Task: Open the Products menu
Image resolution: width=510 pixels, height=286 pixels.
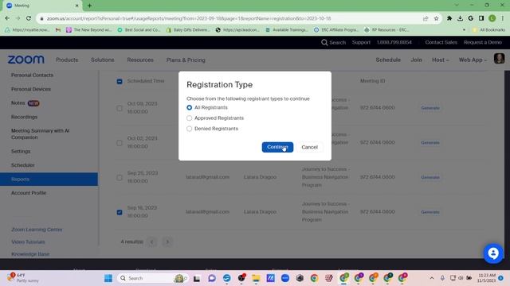Action: click(x=67, y=60)
